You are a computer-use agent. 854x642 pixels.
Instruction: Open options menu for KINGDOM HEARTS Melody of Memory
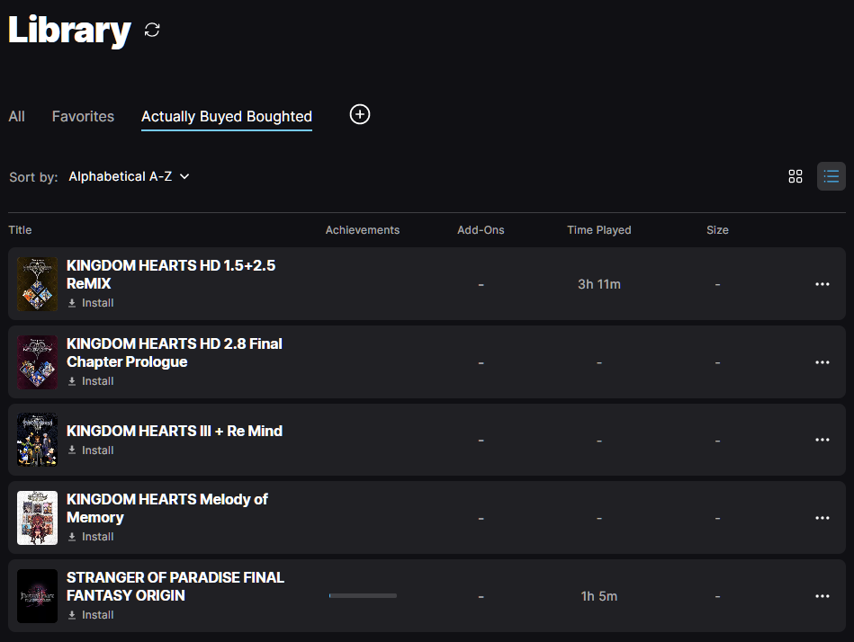coord(822,518)
